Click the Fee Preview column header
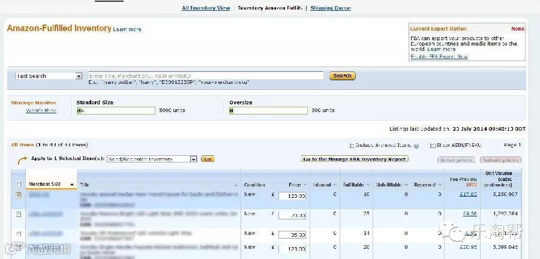Image resolution: width=540 pixels, height=259 pixels. point(463,182)
